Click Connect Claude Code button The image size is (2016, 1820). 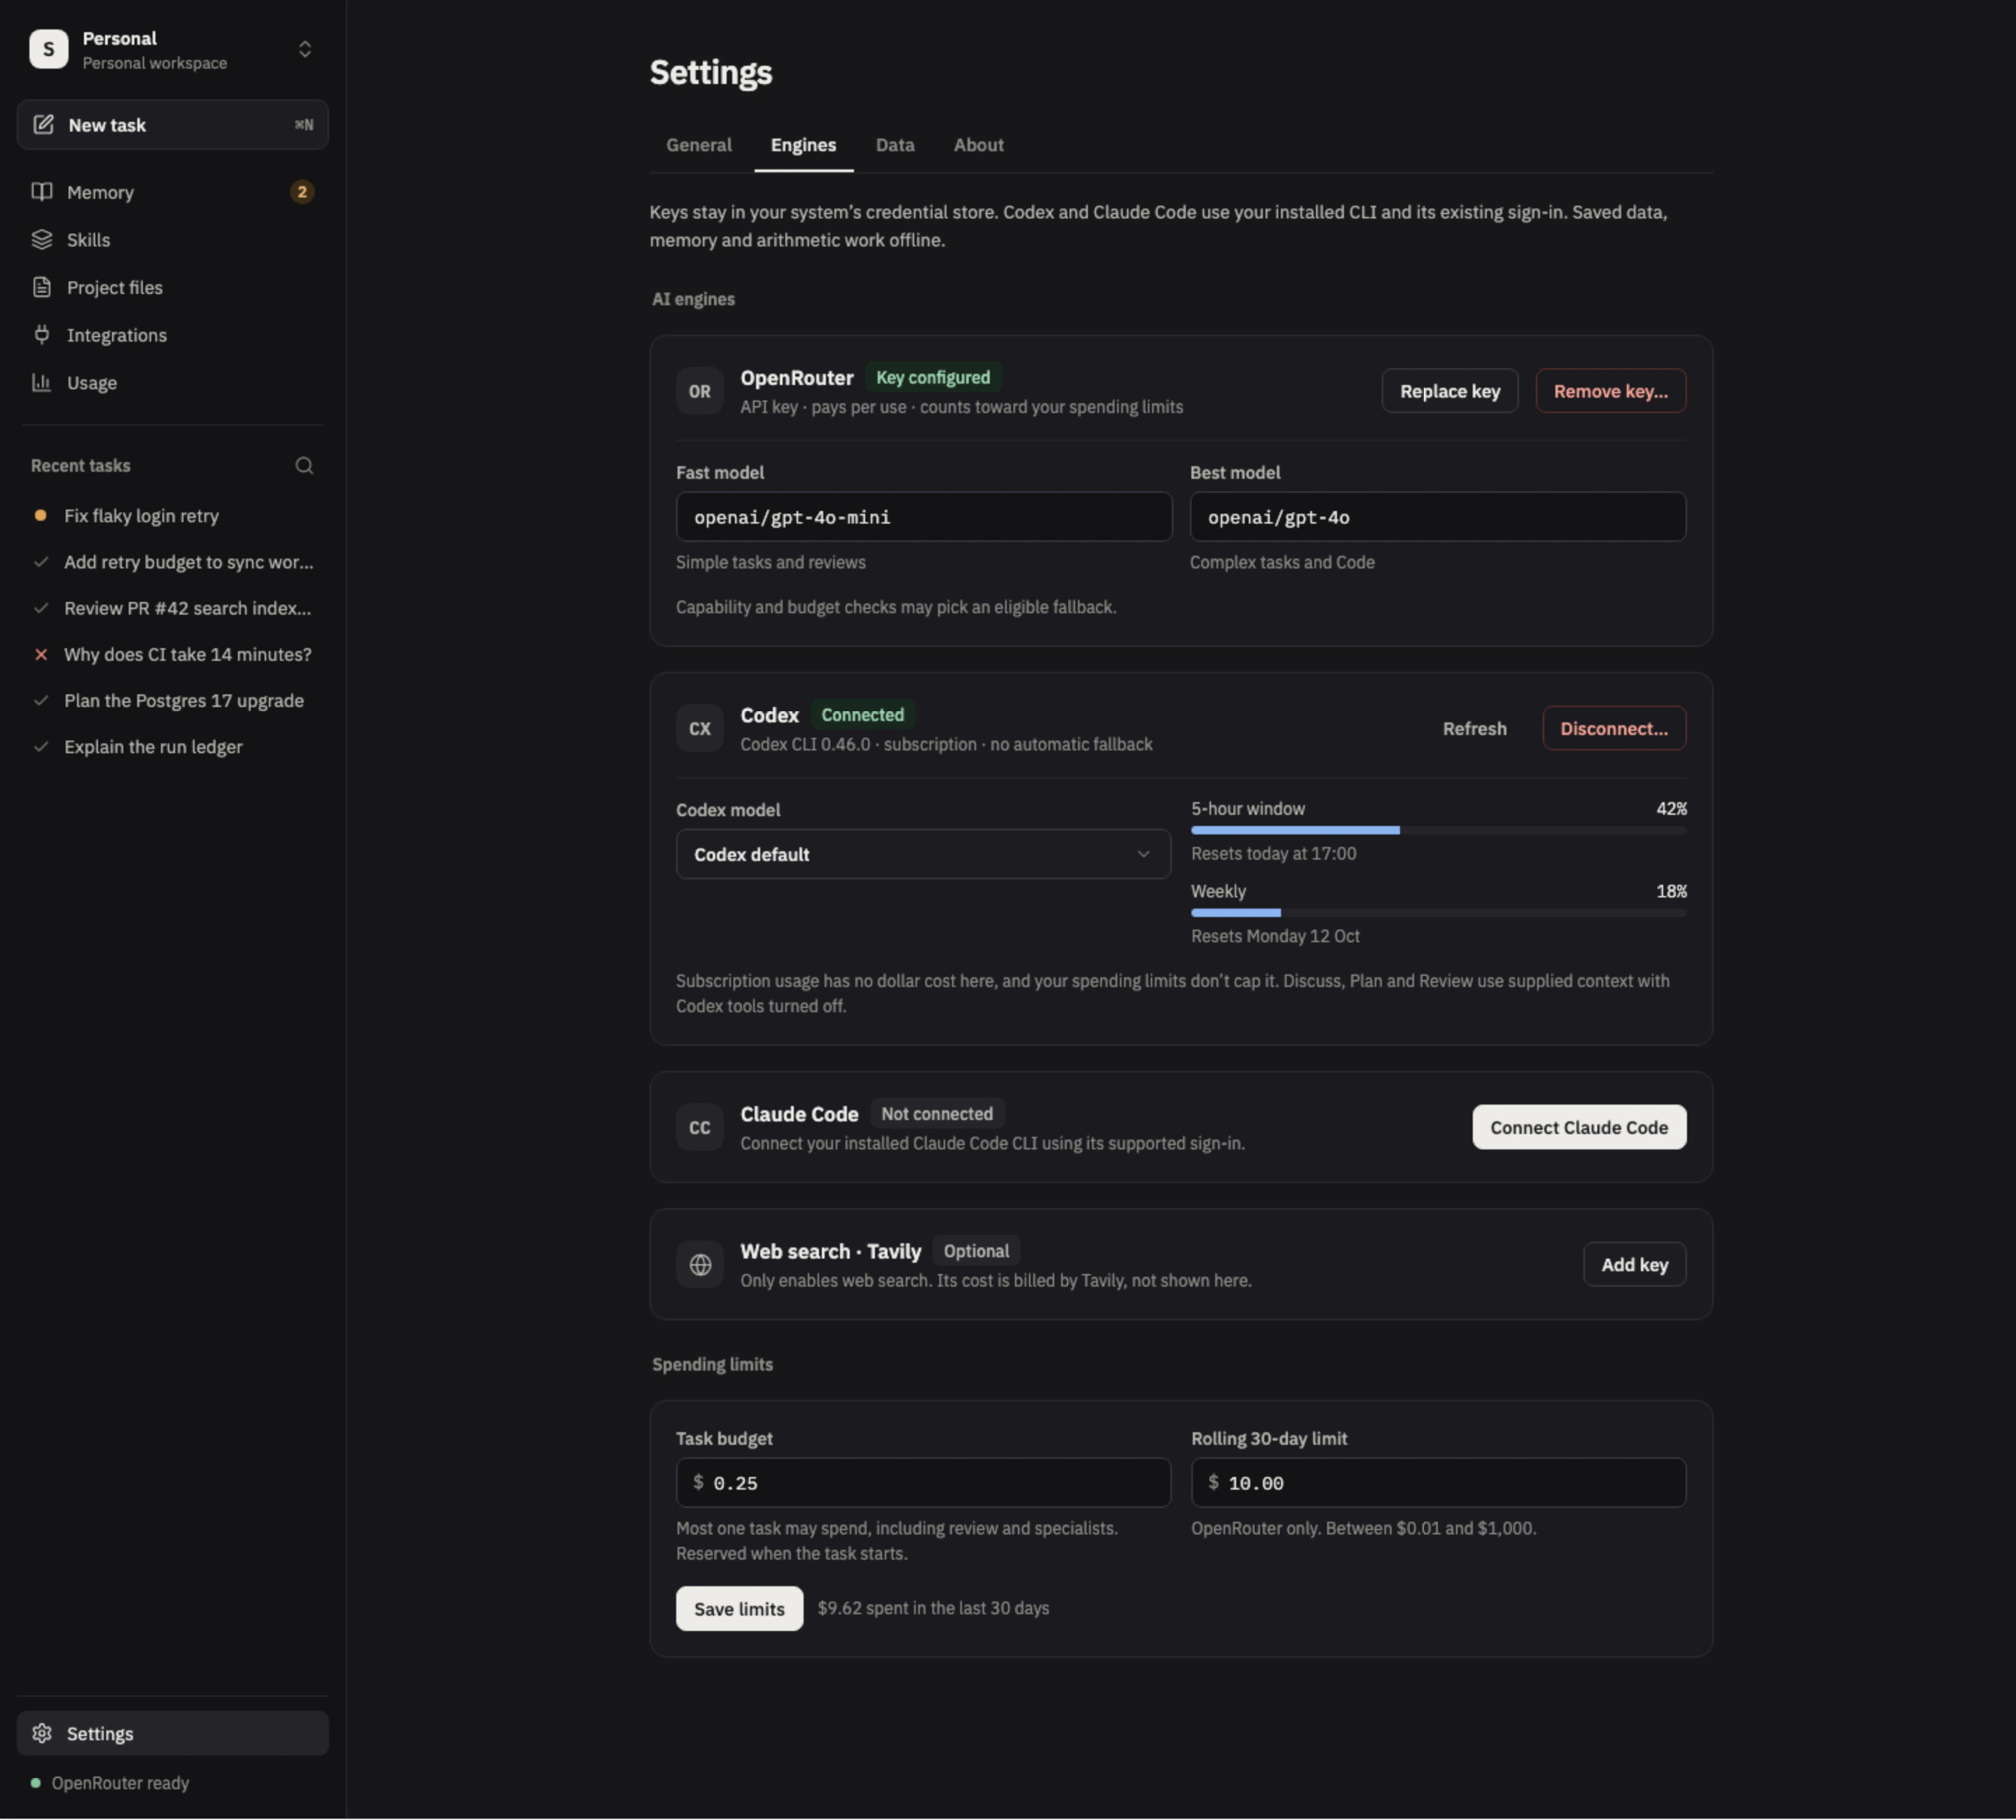(1579, 1127)
